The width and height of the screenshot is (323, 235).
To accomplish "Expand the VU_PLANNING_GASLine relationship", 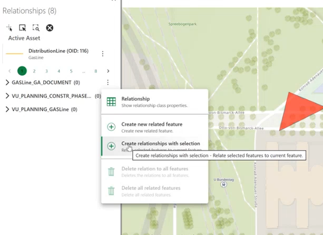I will 7,109.
